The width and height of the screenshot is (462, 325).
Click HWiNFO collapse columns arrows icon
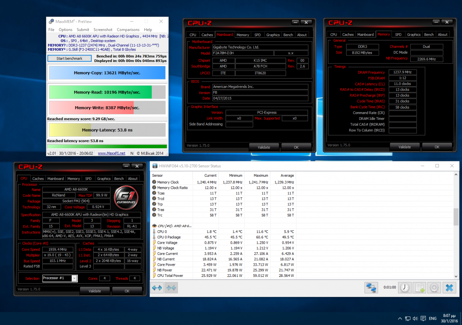pos(171,288)
